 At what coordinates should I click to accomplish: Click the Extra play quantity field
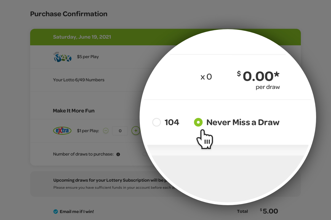pyautogui.click(x=120, y=131)
